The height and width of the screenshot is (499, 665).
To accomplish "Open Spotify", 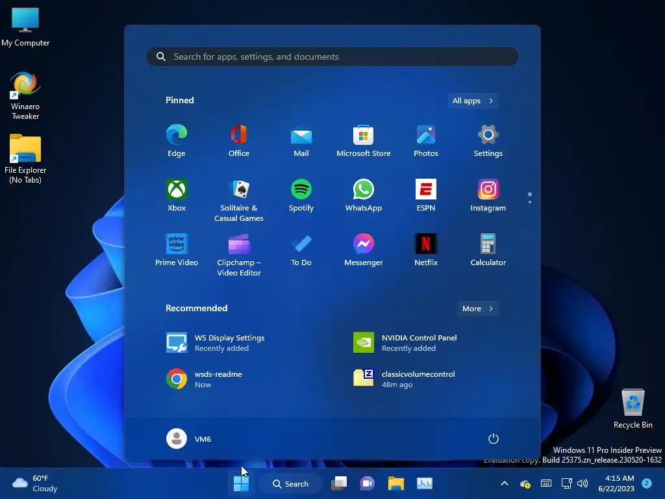I will pos(301,196).
